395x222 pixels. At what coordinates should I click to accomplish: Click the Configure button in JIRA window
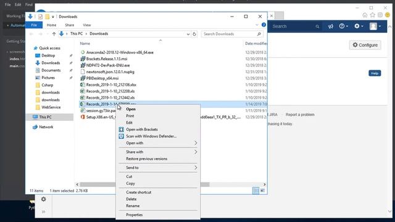click(x=365, y=45)
